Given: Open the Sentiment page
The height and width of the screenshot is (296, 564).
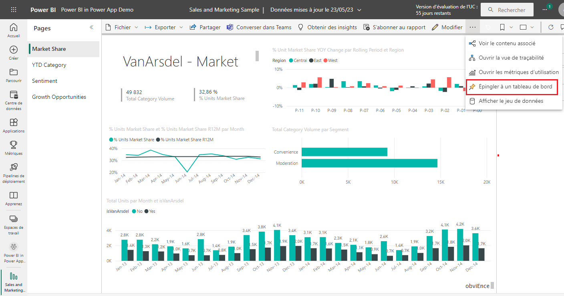Looking at the screenshot, I should click(x=64, y=81).
